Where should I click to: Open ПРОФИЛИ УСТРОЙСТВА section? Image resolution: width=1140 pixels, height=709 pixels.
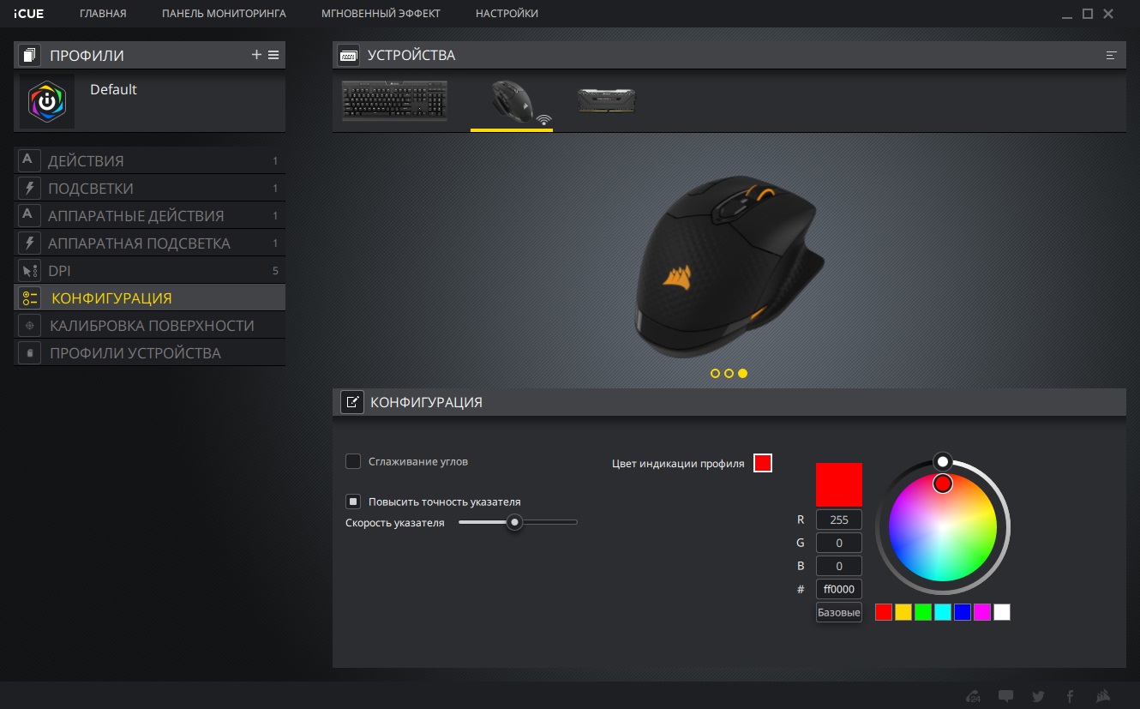pos(150,353)
